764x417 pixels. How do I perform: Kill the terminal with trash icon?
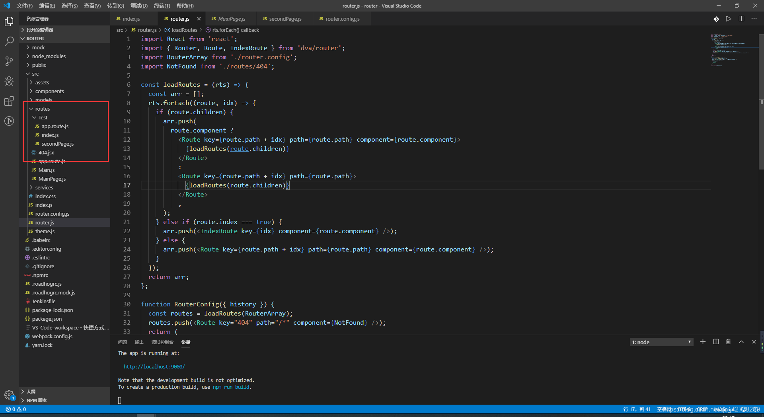coord(728,342)
